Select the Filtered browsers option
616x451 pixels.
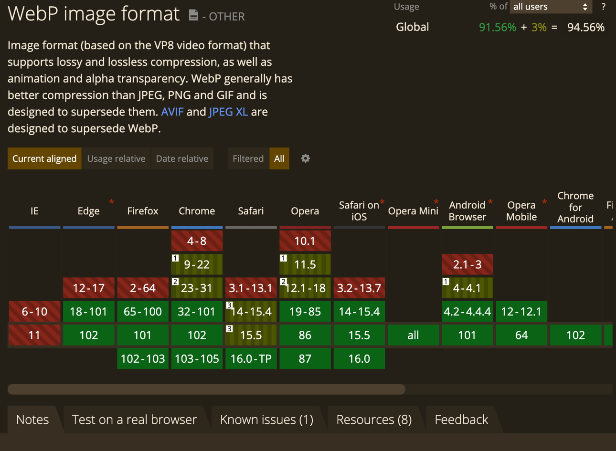click(248, 158)
